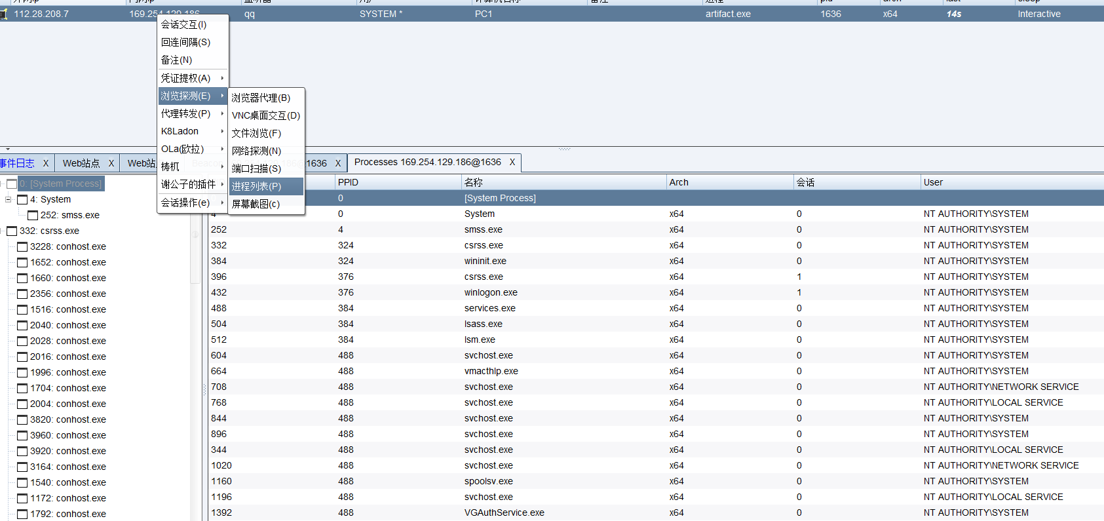Viewport: 1104px width, 521px height.
Task: Close the first Web站点 tab with its X
Action: point(111,163)
